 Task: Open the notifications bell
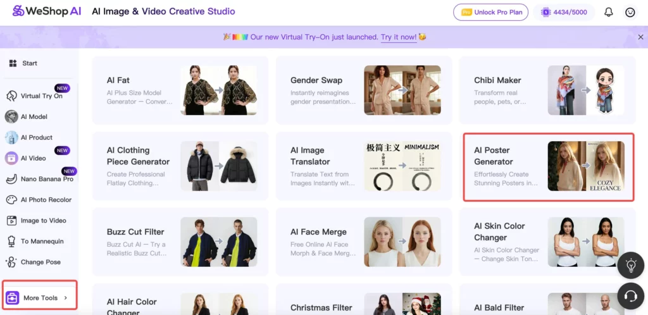[608, 13]
